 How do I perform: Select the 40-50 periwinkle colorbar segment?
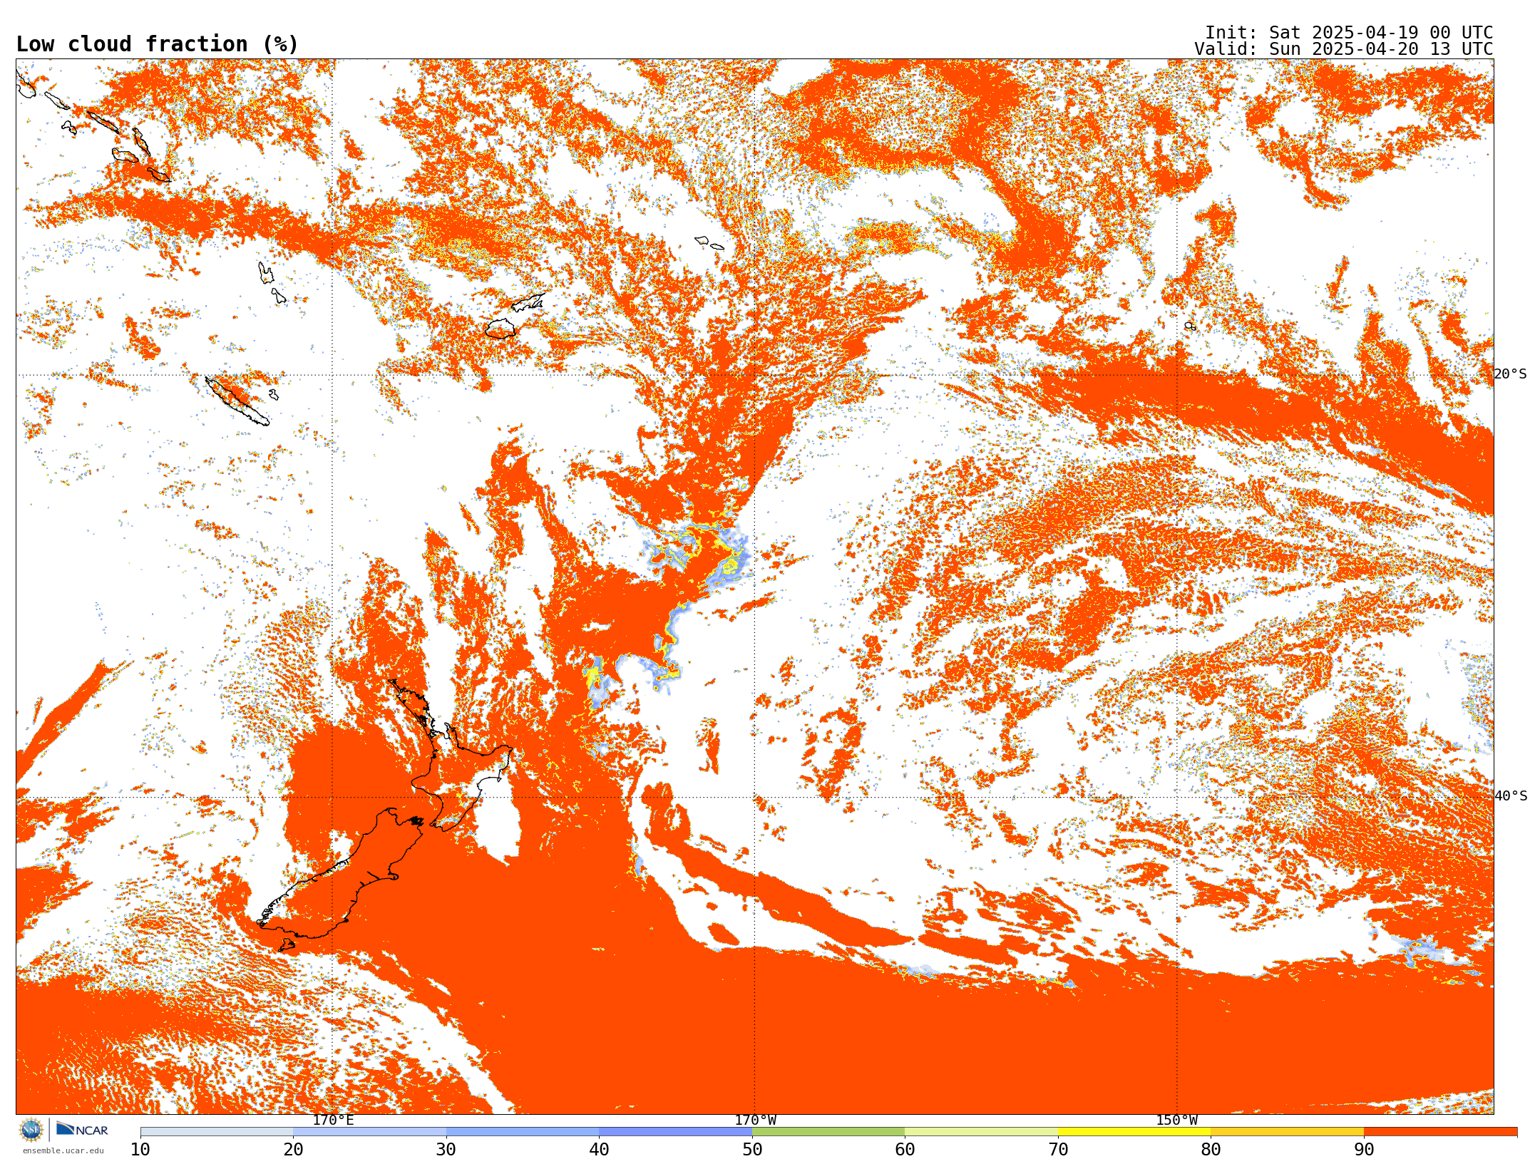point(675,1132)
